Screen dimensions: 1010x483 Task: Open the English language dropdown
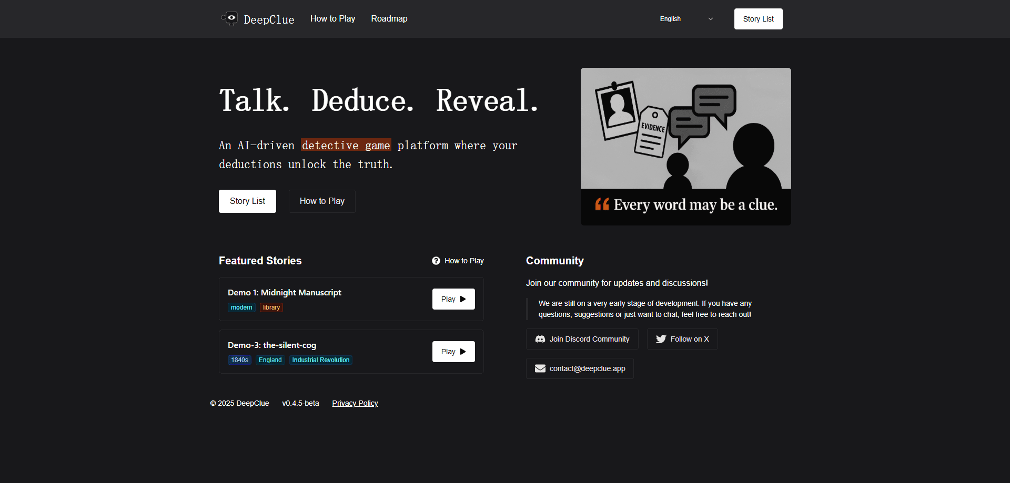pos(686,19)
